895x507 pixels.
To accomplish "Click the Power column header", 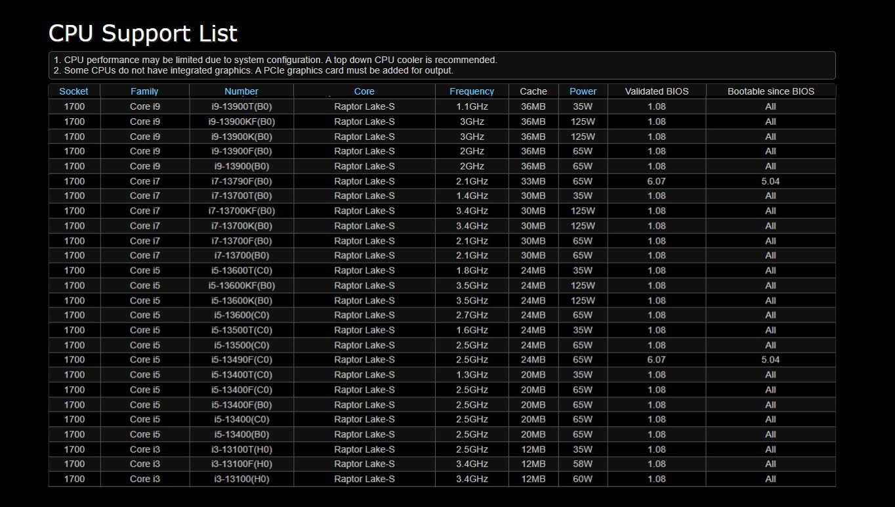I will pos(583,91).
